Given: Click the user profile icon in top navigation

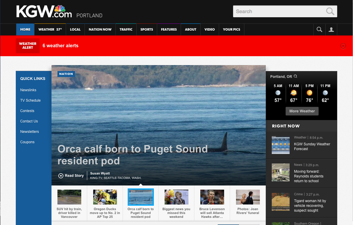Looking at the screenshot, I should click(331, 29).
